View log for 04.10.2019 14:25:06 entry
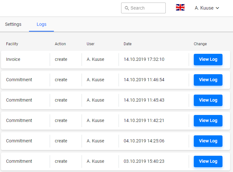This screenshot has height=172, width=233. tap(208, 141)
